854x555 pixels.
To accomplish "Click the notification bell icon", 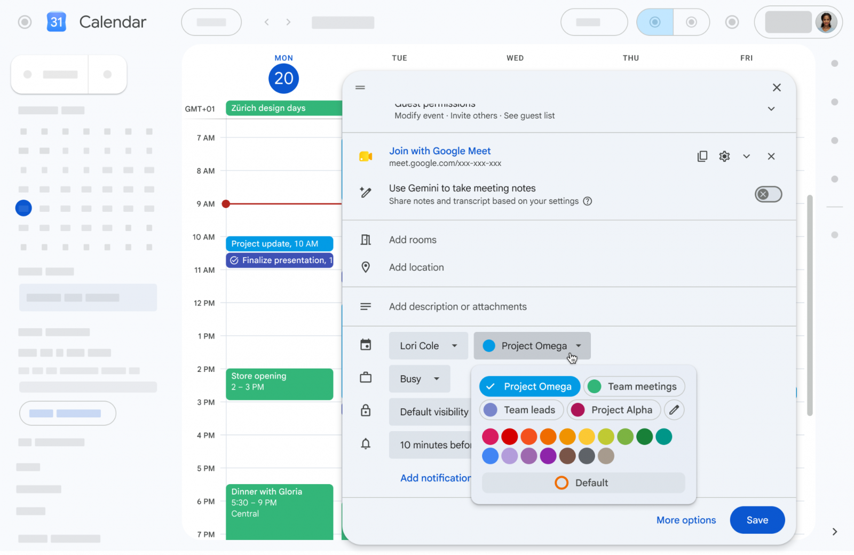I will click(366, 443).
